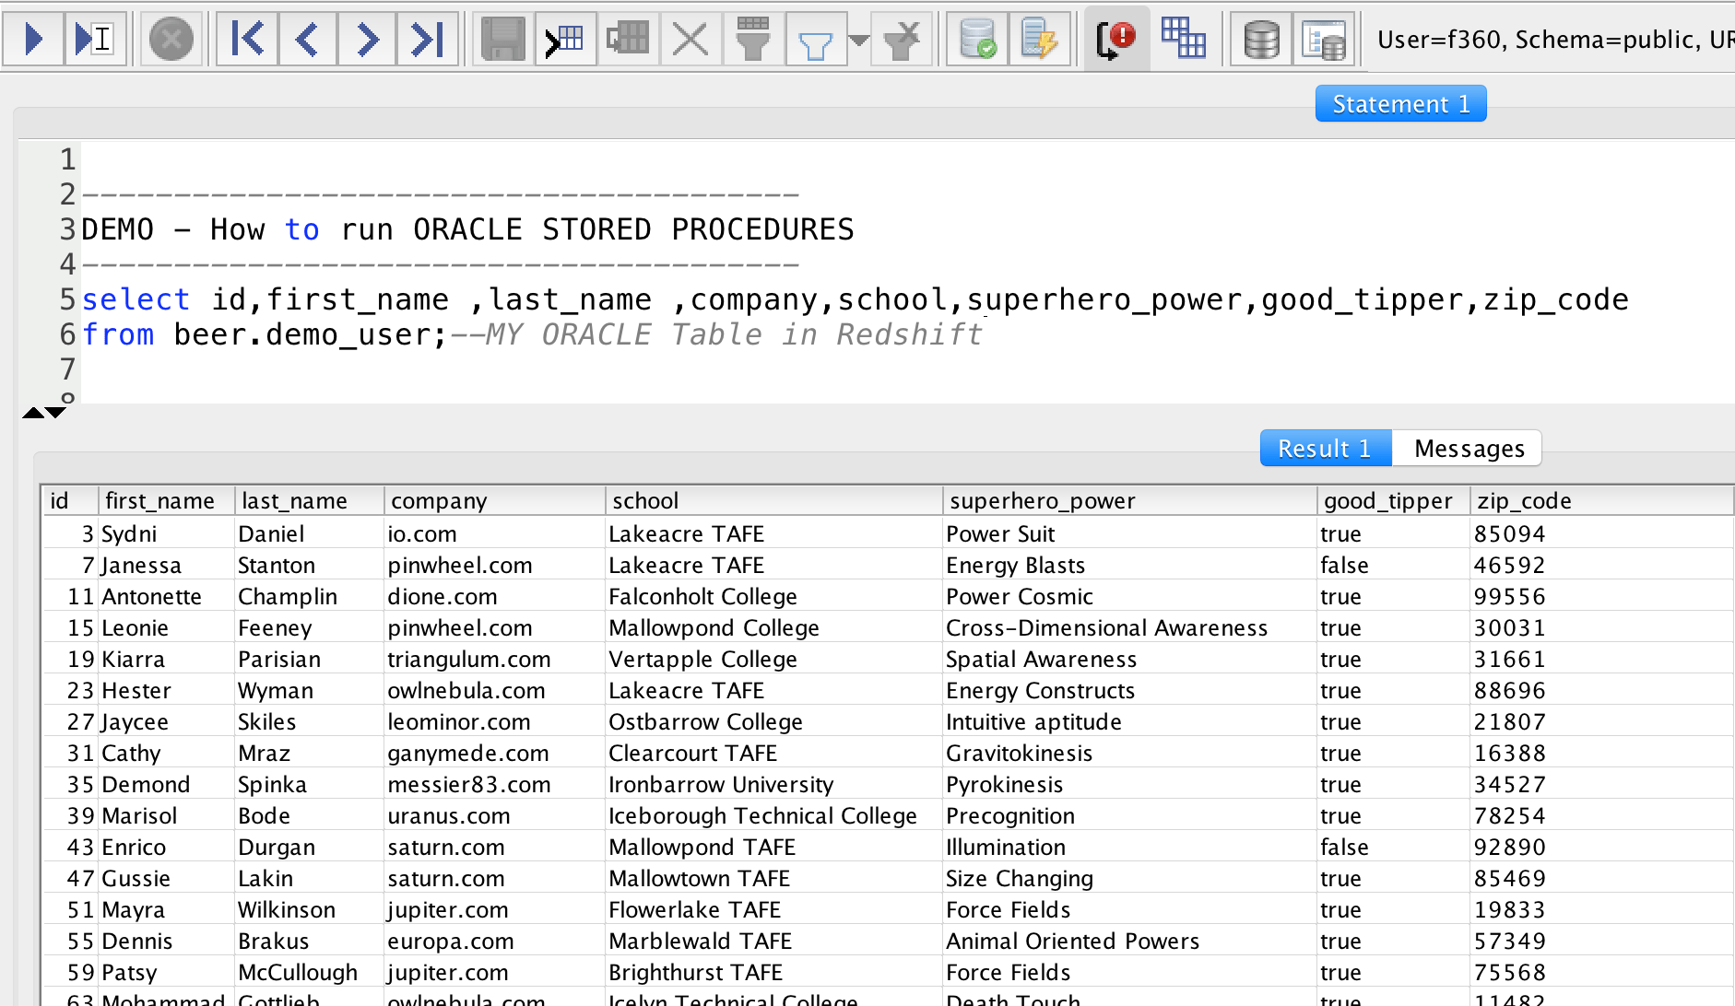Insert a new row into the result set

(565, 39)
